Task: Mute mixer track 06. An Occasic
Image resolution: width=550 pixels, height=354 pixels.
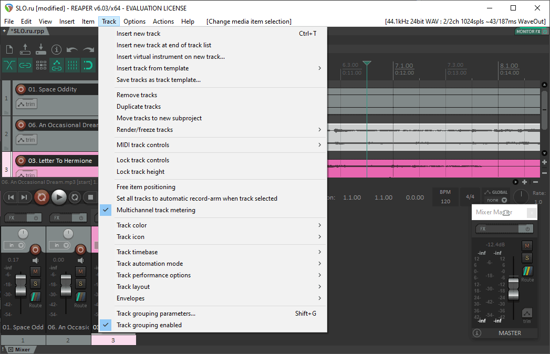Action: coord(81,272)
